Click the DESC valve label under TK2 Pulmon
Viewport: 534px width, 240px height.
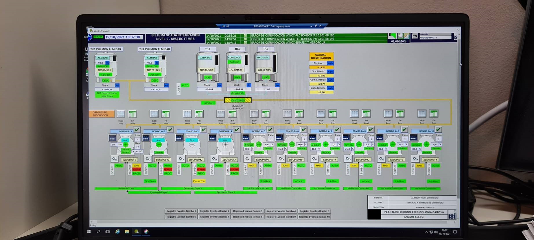[x=155, y=81]
